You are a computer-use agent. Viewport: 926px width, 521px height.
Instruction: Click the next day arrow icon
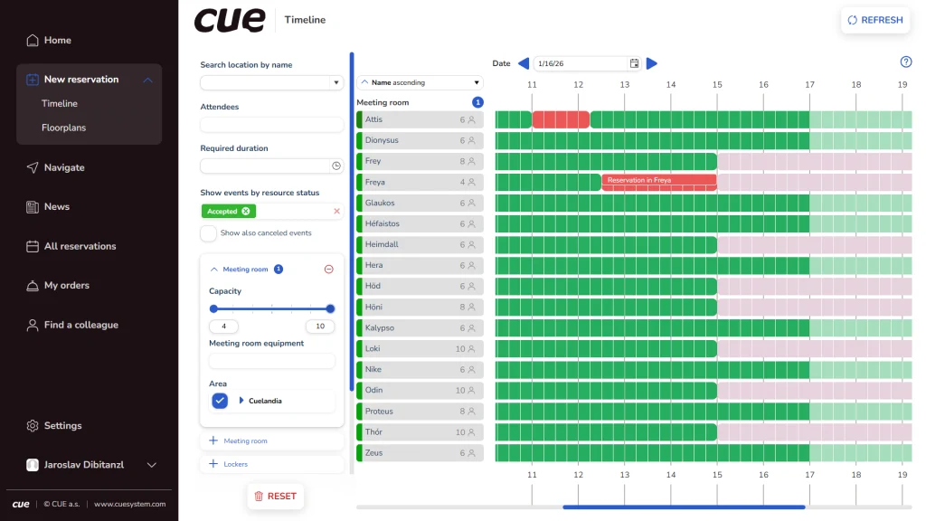tap(652, 63)
